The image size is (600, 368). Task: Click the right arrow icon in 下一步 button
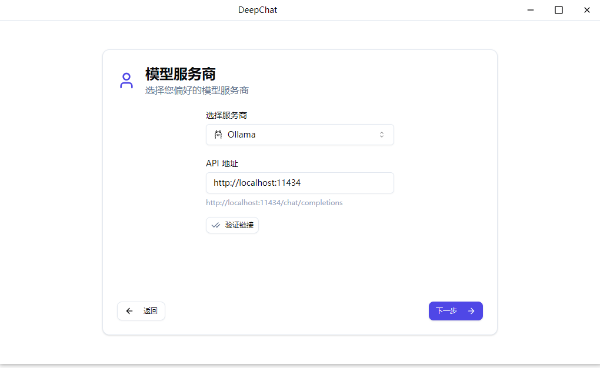click(471, 310)
